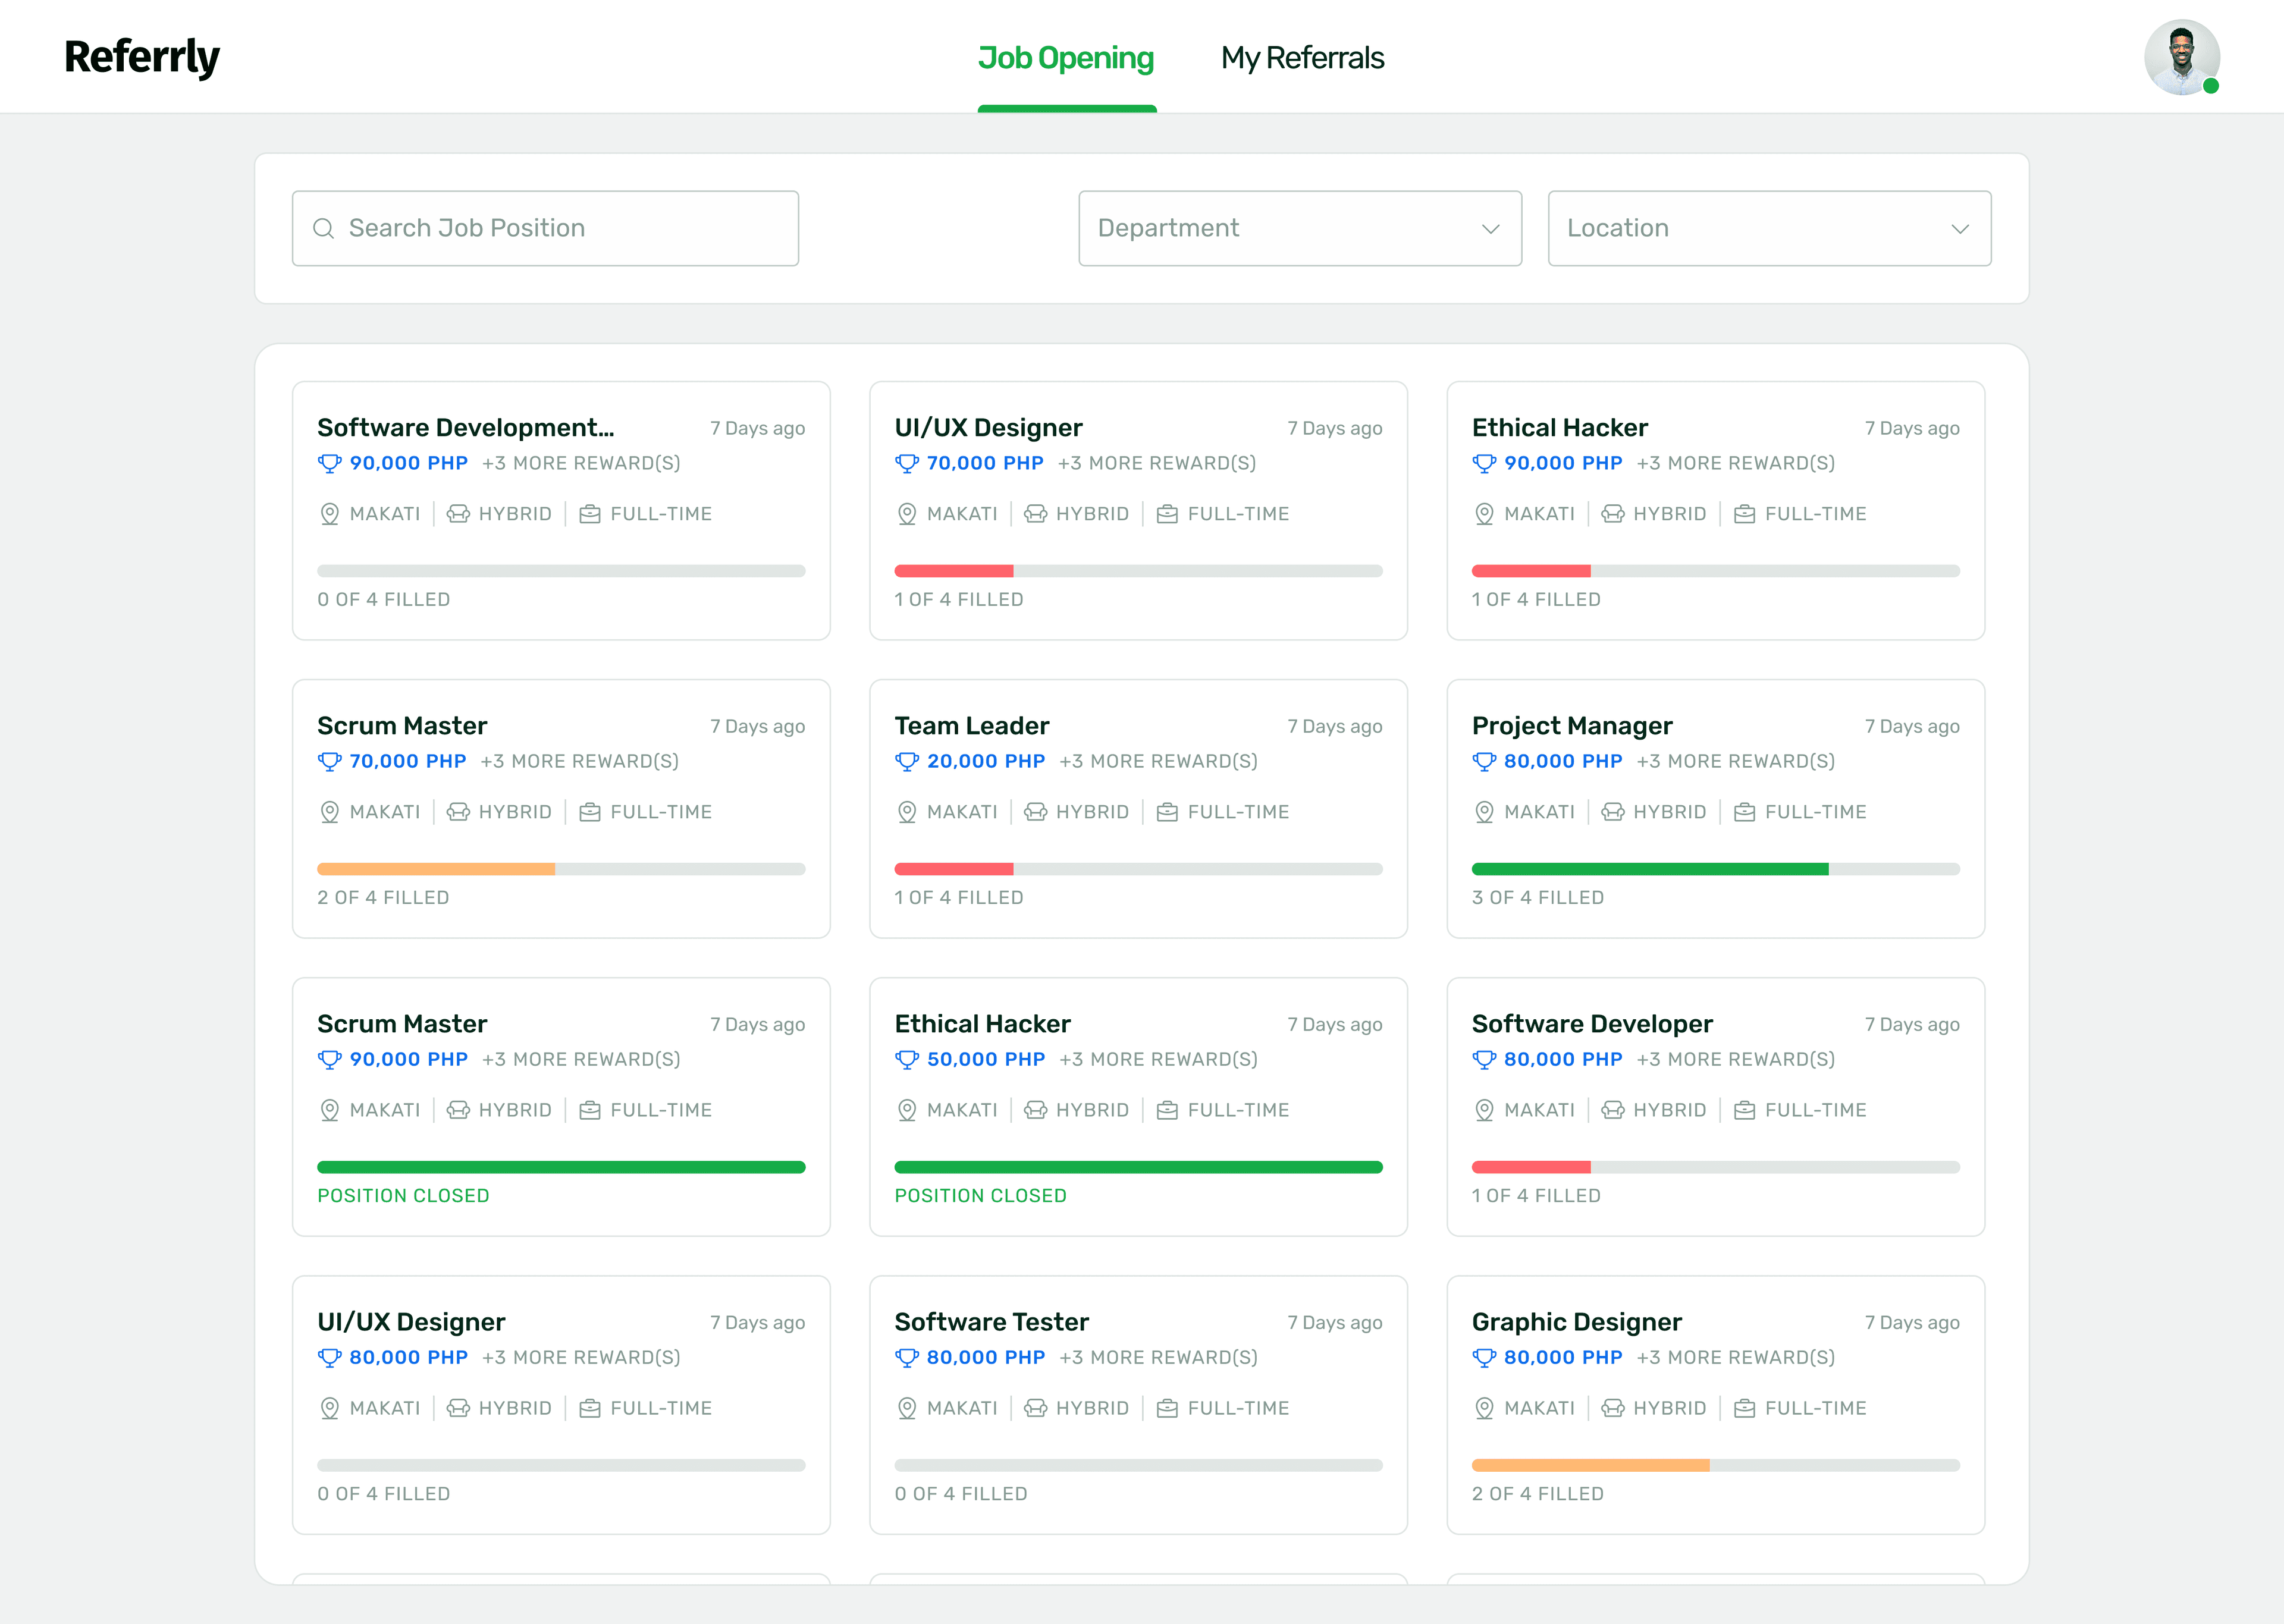Focus the Search Job Position field
This screenshot has height=1624, width=2284.
tap(545, 229)
